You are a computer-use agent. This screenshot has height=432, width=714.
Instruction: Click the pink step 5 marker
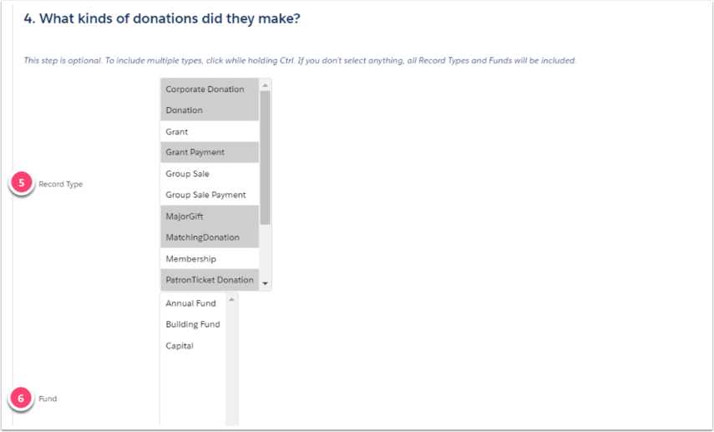pos(21,183)
